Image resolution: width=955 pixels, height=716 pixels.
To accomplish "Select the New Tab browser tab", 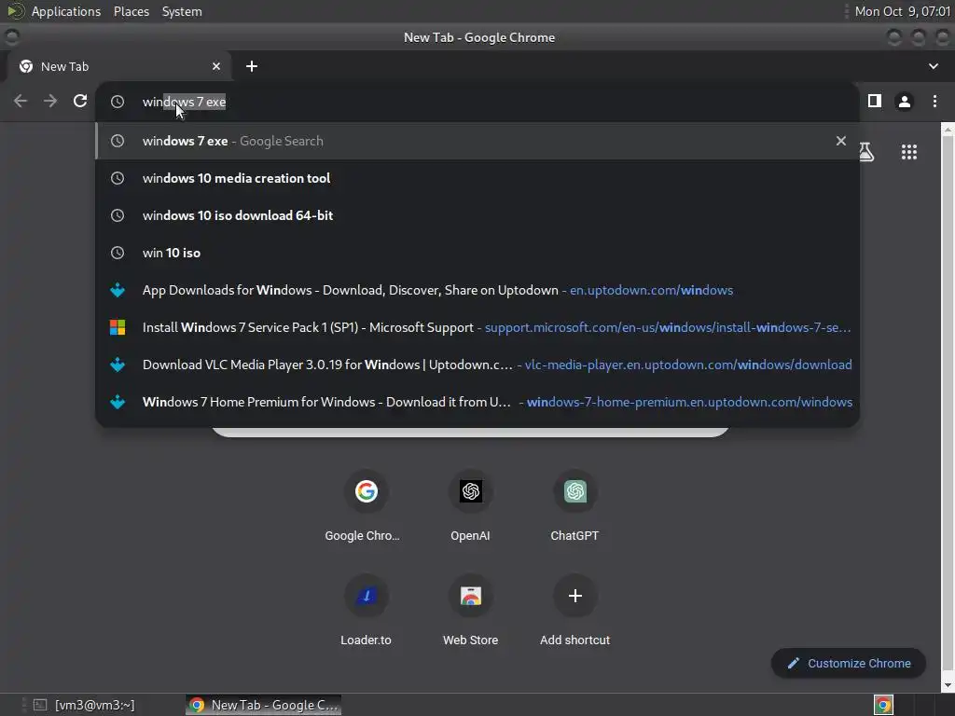I will click(118, 66).
